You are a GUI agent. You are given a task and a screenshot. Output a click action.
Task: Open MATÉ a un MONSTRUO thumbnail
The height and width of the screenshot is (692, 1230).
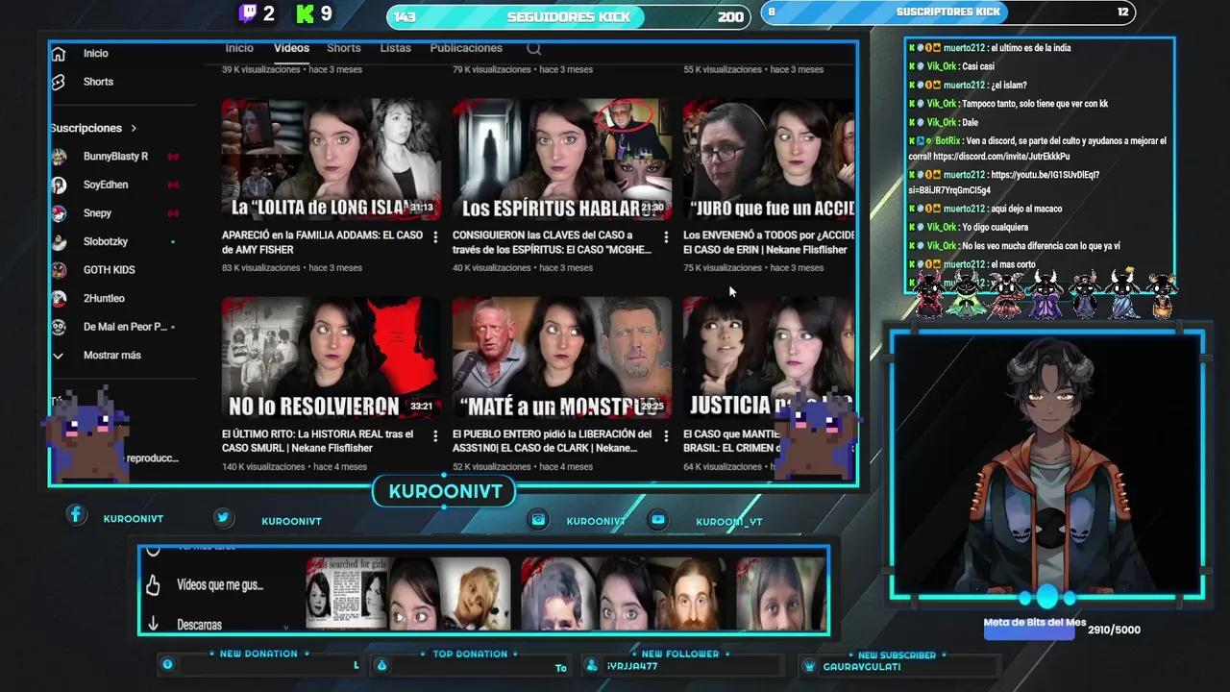point(562,358)
